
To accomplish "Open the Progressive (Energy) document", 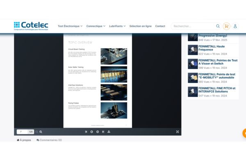I will pos(212,36).
